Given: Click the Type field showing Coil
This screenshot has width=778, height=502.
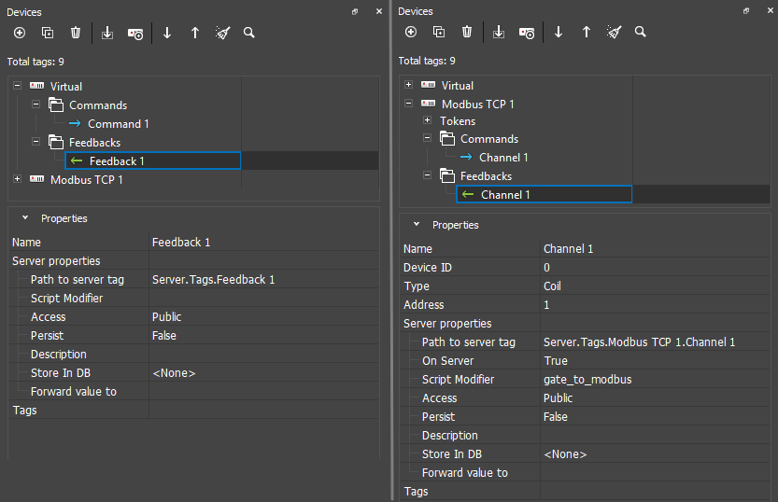Looking at the screenshot, I should 553,286.
